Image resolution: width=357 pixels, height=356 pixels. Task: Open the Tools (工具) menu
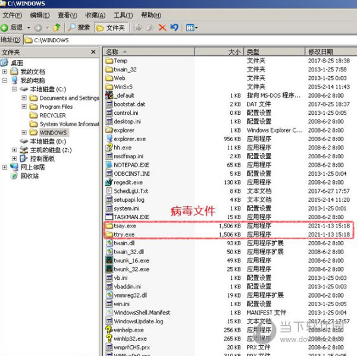(x=123, y=15)
